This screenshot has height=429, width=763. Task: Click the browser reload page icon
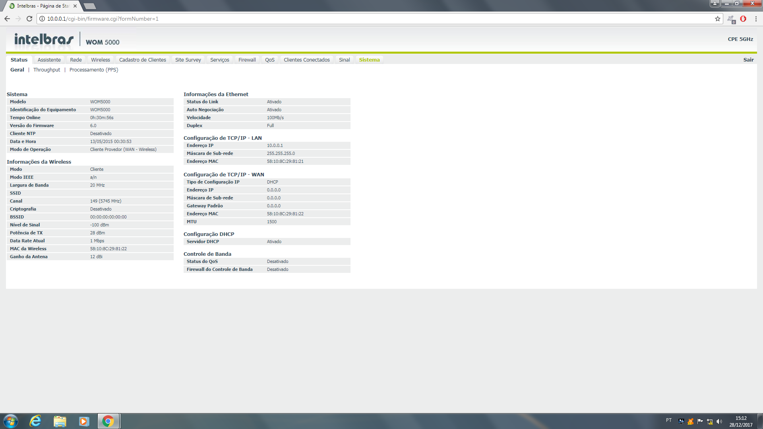pos(29,19)
